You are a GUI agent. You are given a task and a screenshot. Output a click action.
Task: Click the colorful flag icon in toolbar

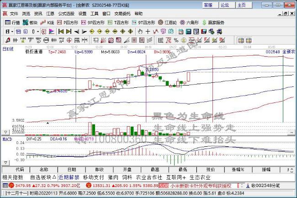(52, 32)
